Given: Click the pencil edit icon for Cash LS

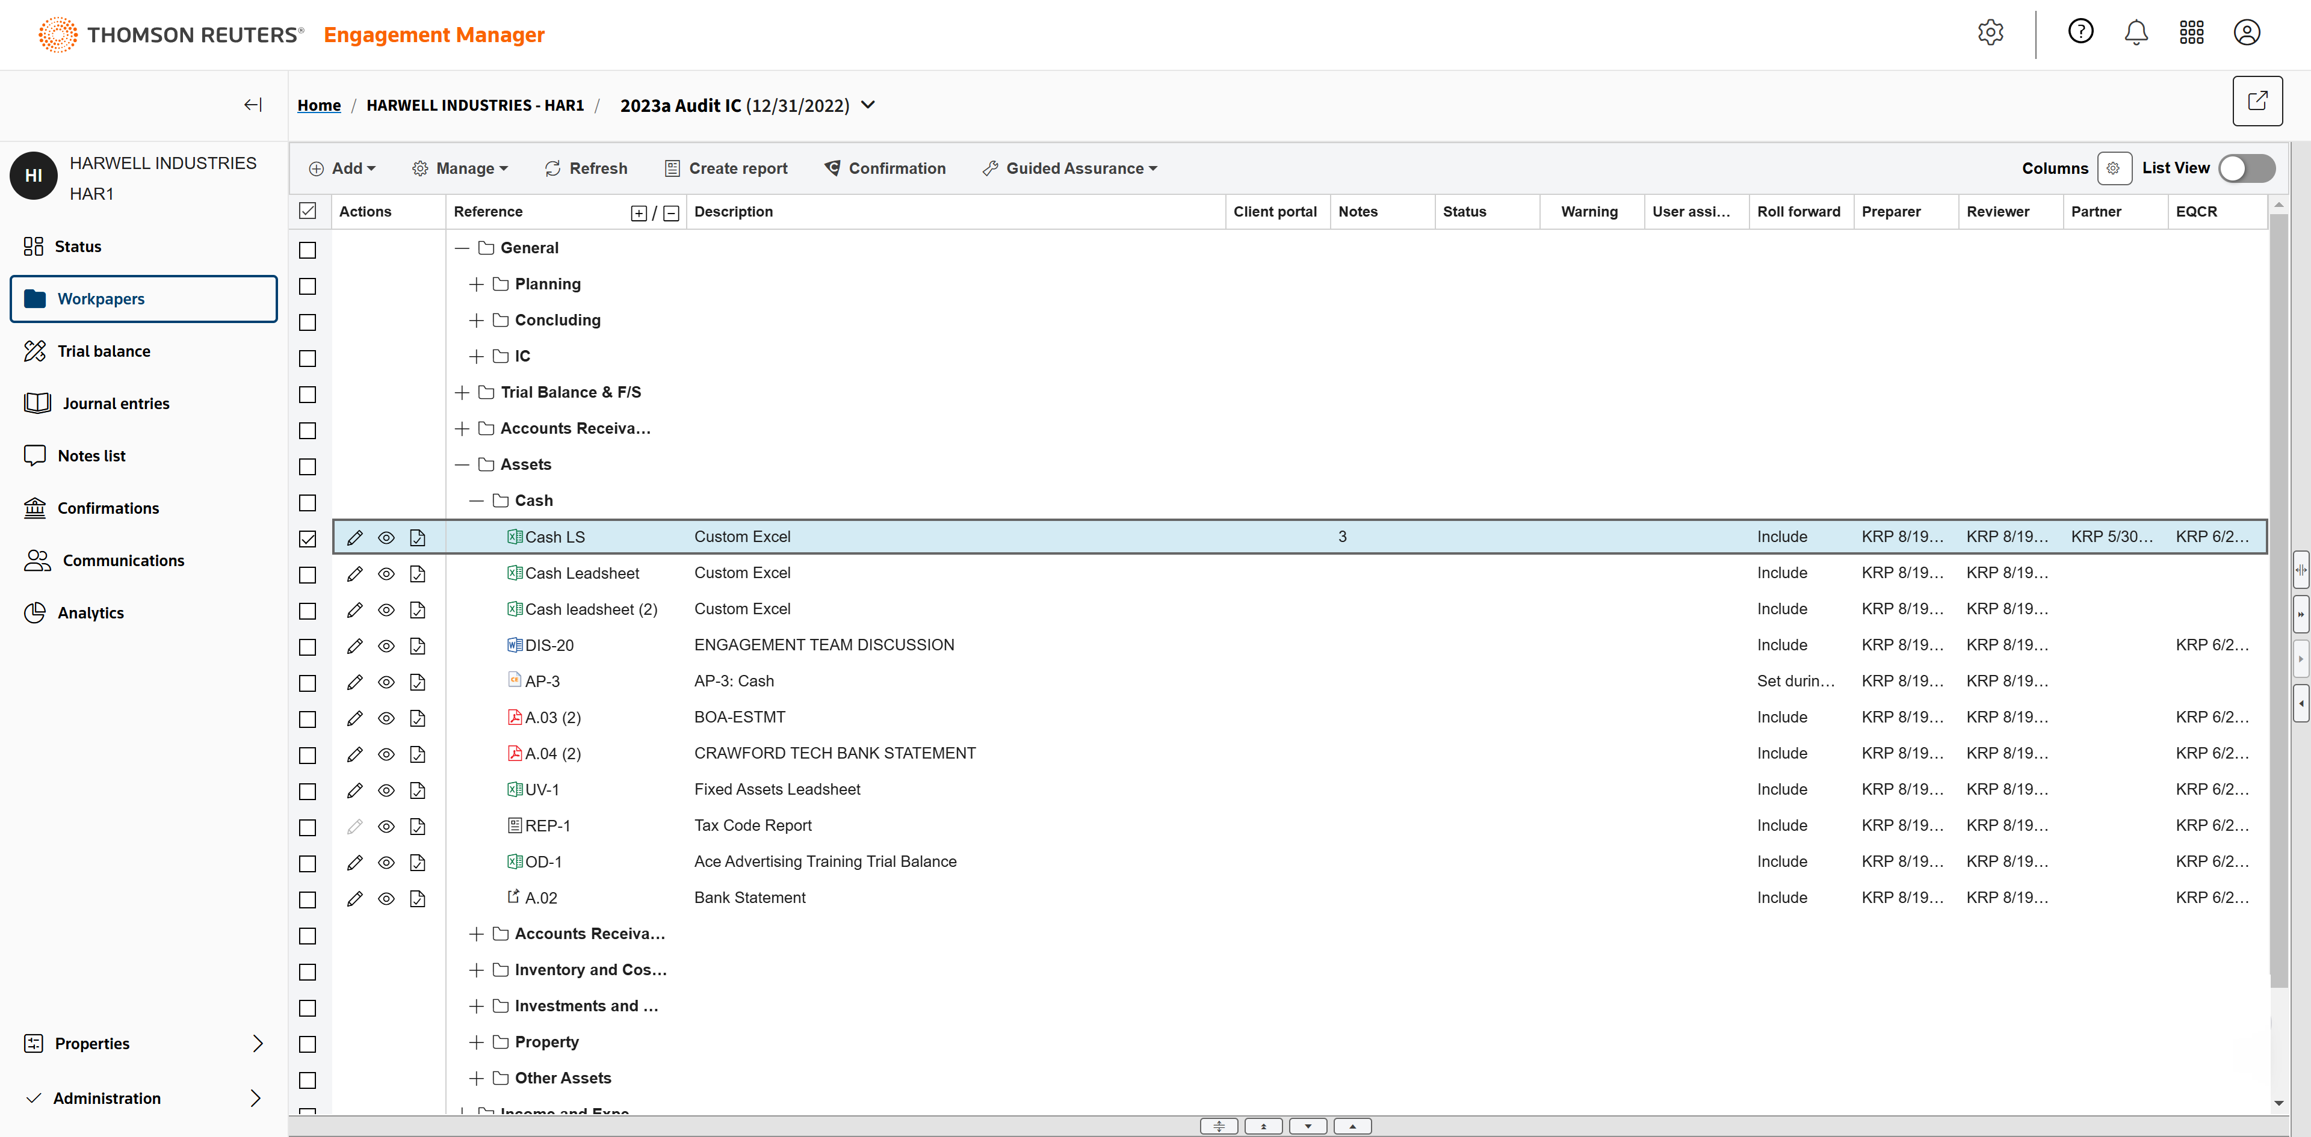Looking at the screenshot, I should pyautogui.click(x=354, y=537).
